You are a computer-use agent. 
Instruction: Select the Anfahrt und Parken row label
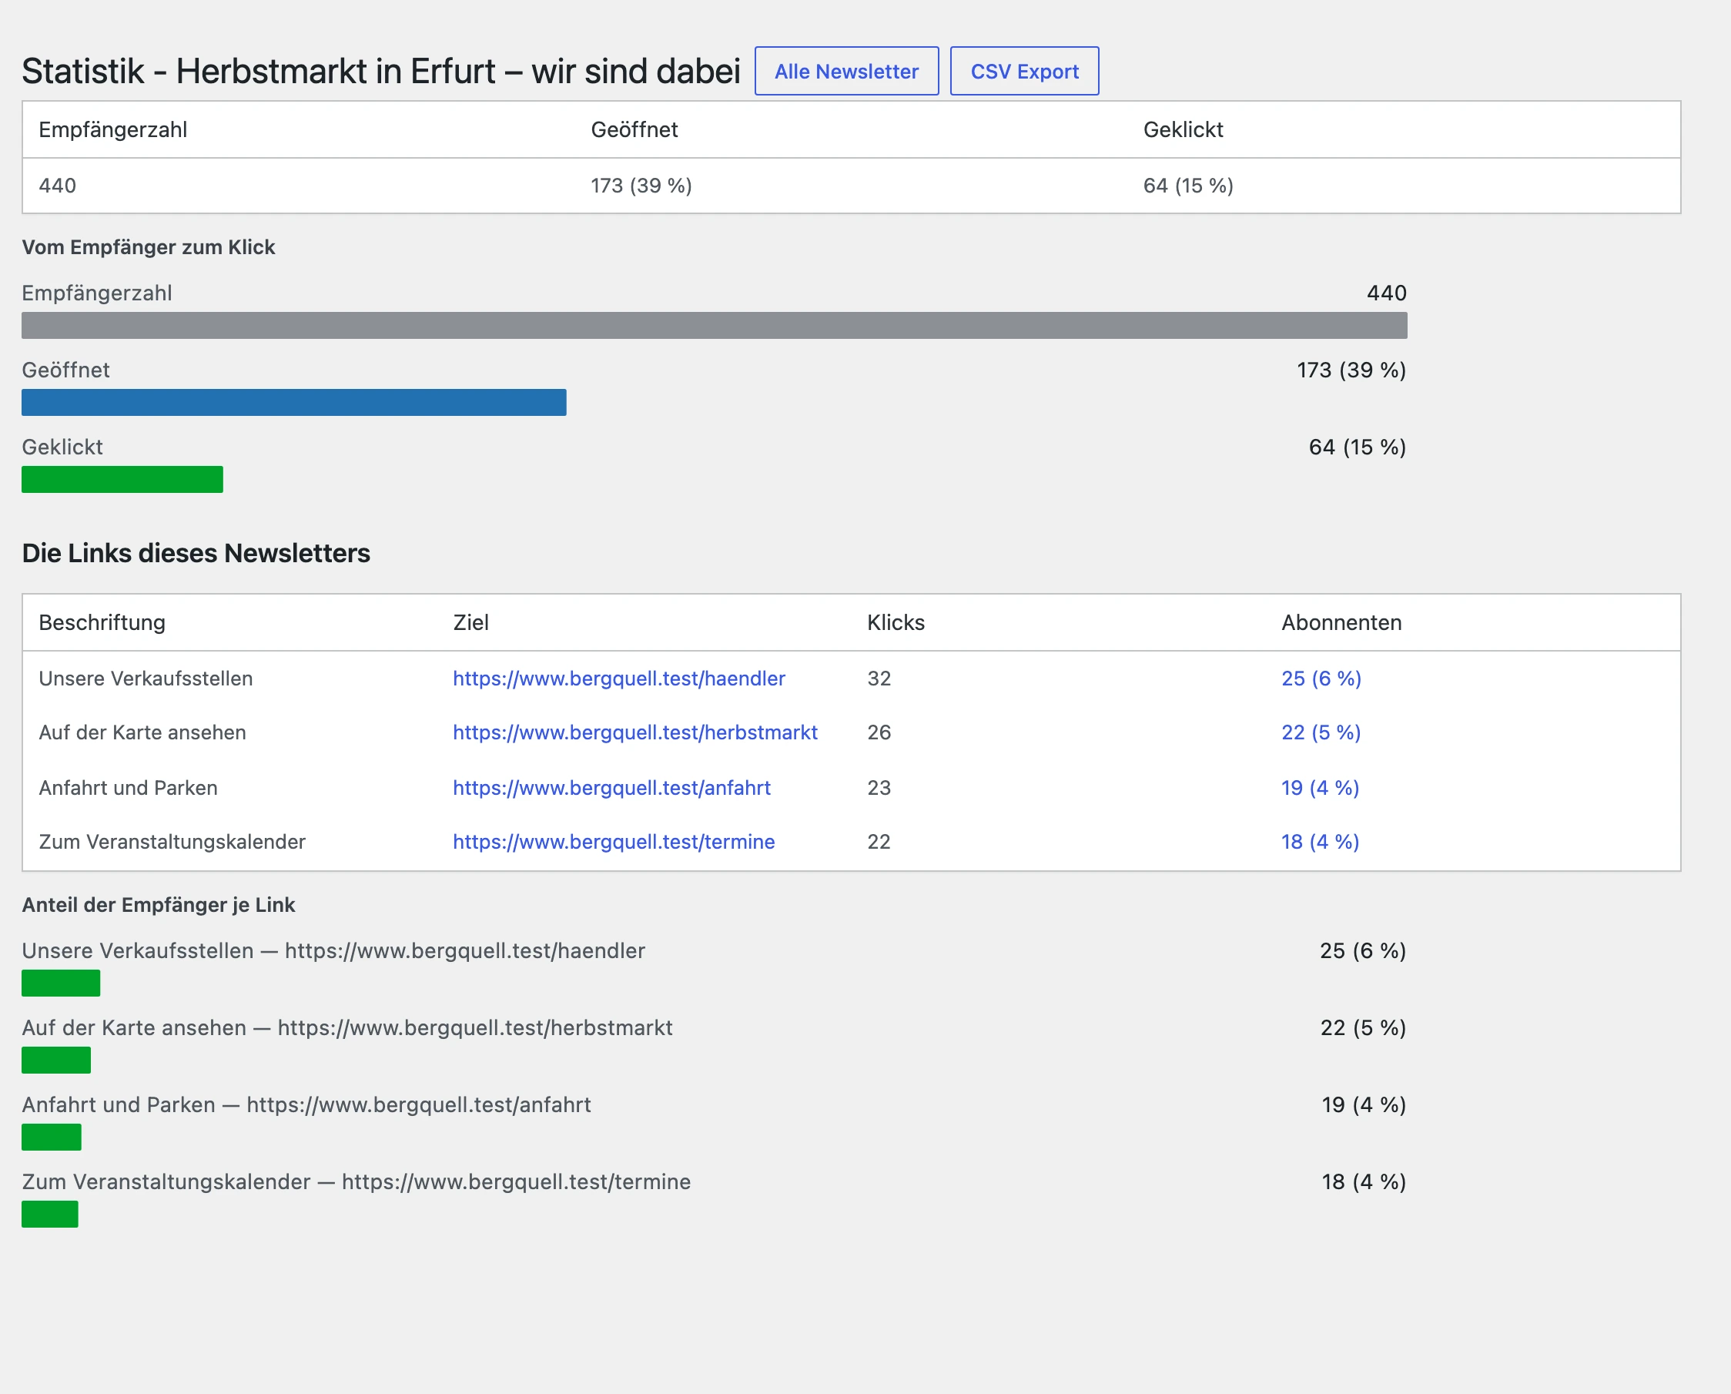tap(129, 788)
